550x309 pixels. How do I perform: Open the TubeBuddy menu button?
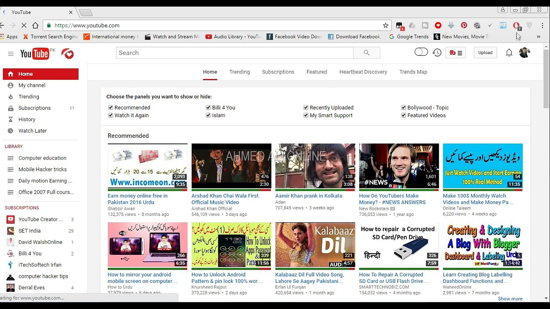coord(455,53)
